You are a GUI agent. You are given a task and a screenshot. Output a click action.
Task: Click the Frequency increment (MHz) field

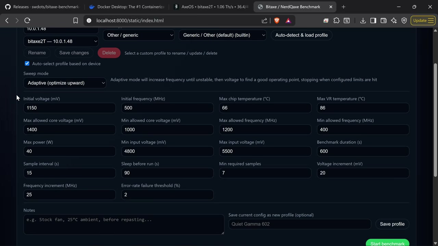pyautogui.click(x=69, y=195)
